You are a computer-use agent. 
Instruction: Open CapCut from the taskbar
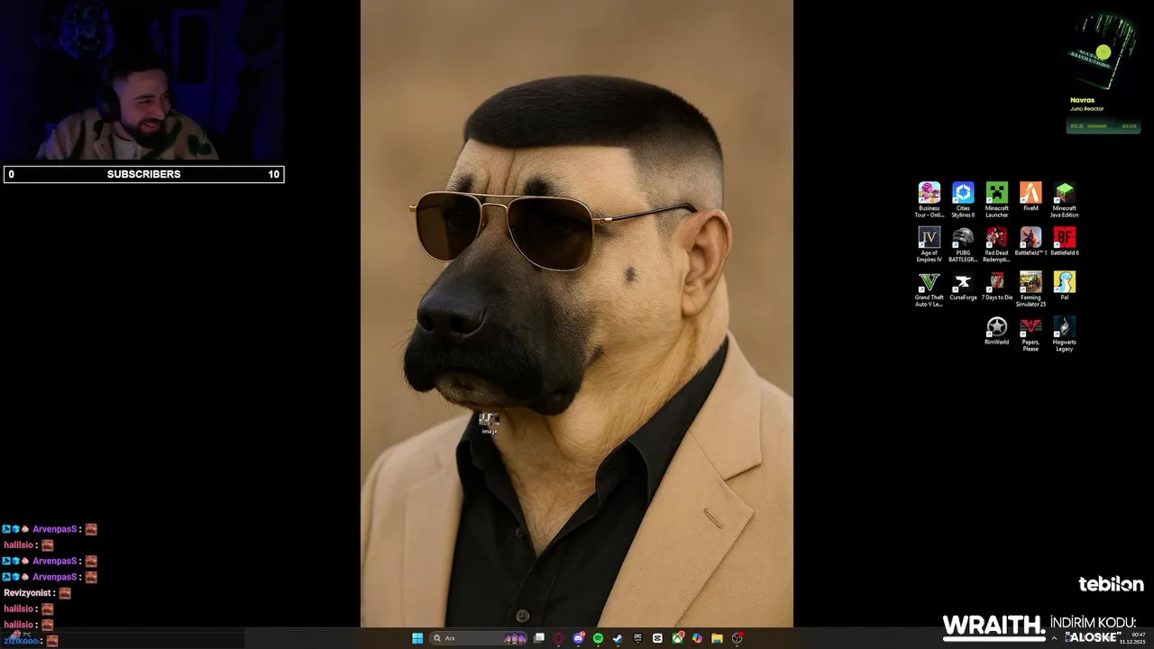[x=657, y=638]
